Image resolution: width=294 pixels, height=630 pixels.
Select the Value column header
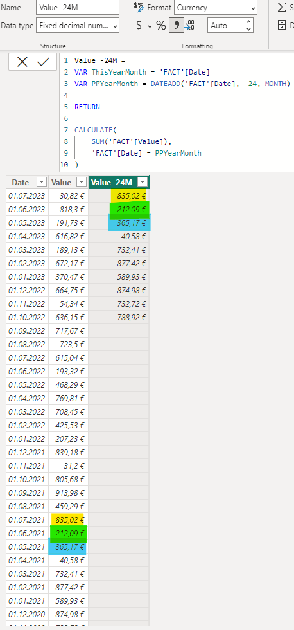point(62,183)
